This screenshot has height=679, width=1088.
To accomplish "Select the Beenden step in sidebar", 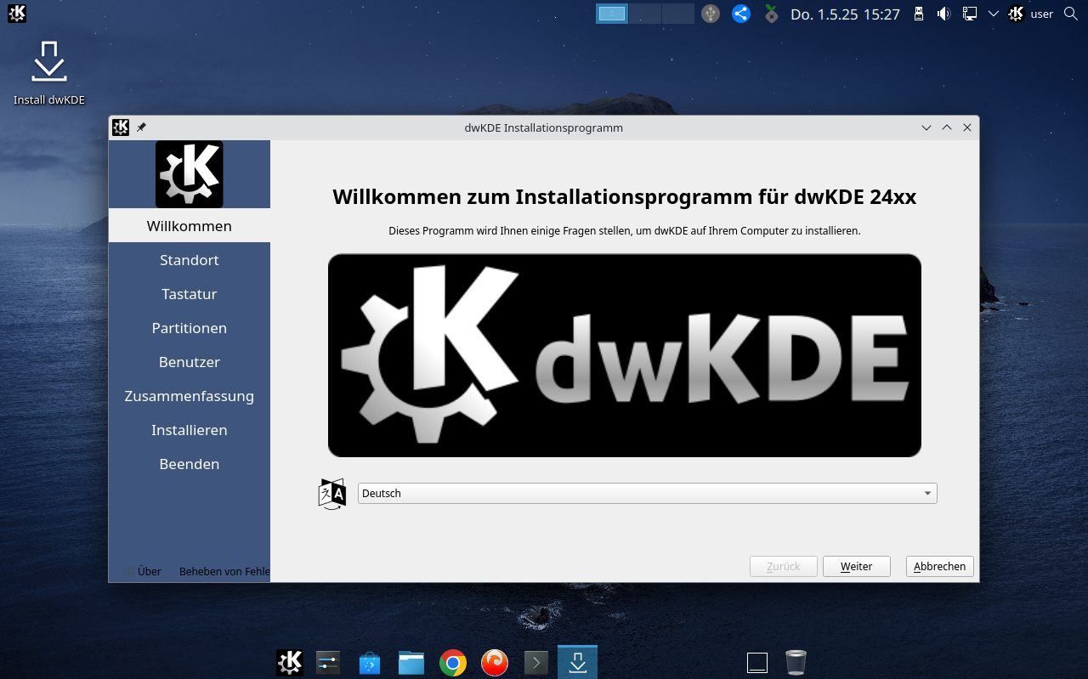I will [x=190, y=464].
